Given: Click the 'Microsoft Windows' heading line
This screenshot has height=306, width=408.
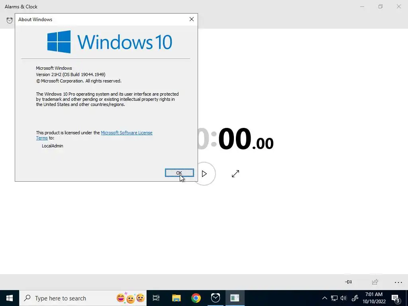Looking at the screenshot, I should pos(54,68).
